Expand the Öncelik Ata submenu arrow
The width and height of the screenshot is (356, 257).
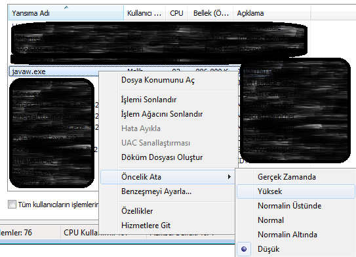[x=229, y=176]
